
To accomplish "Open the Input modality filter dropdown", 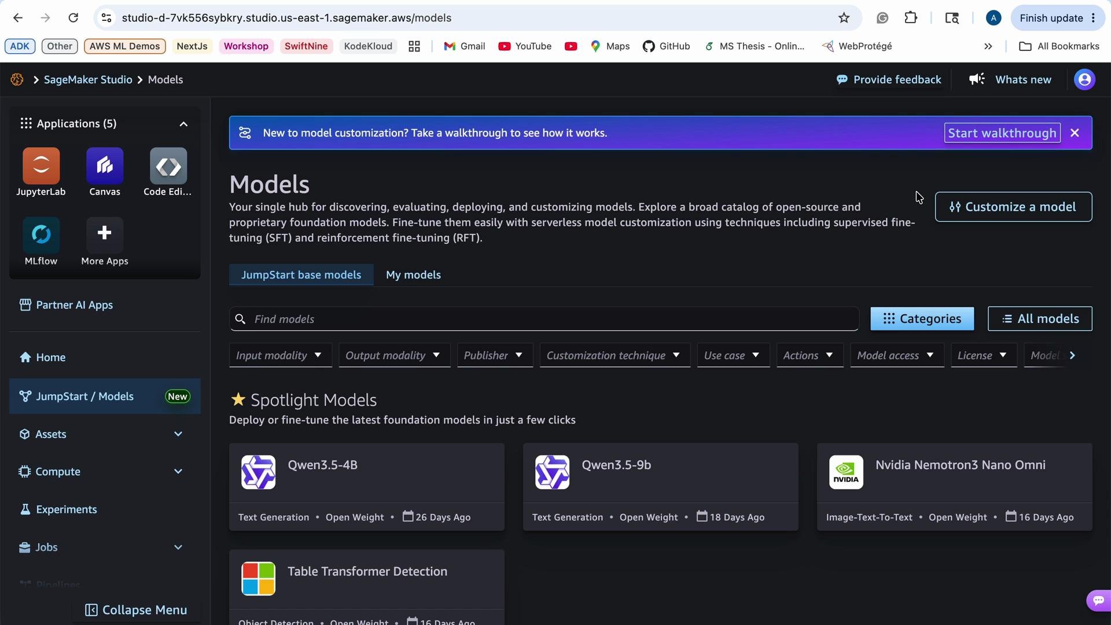I will (281, 355).
